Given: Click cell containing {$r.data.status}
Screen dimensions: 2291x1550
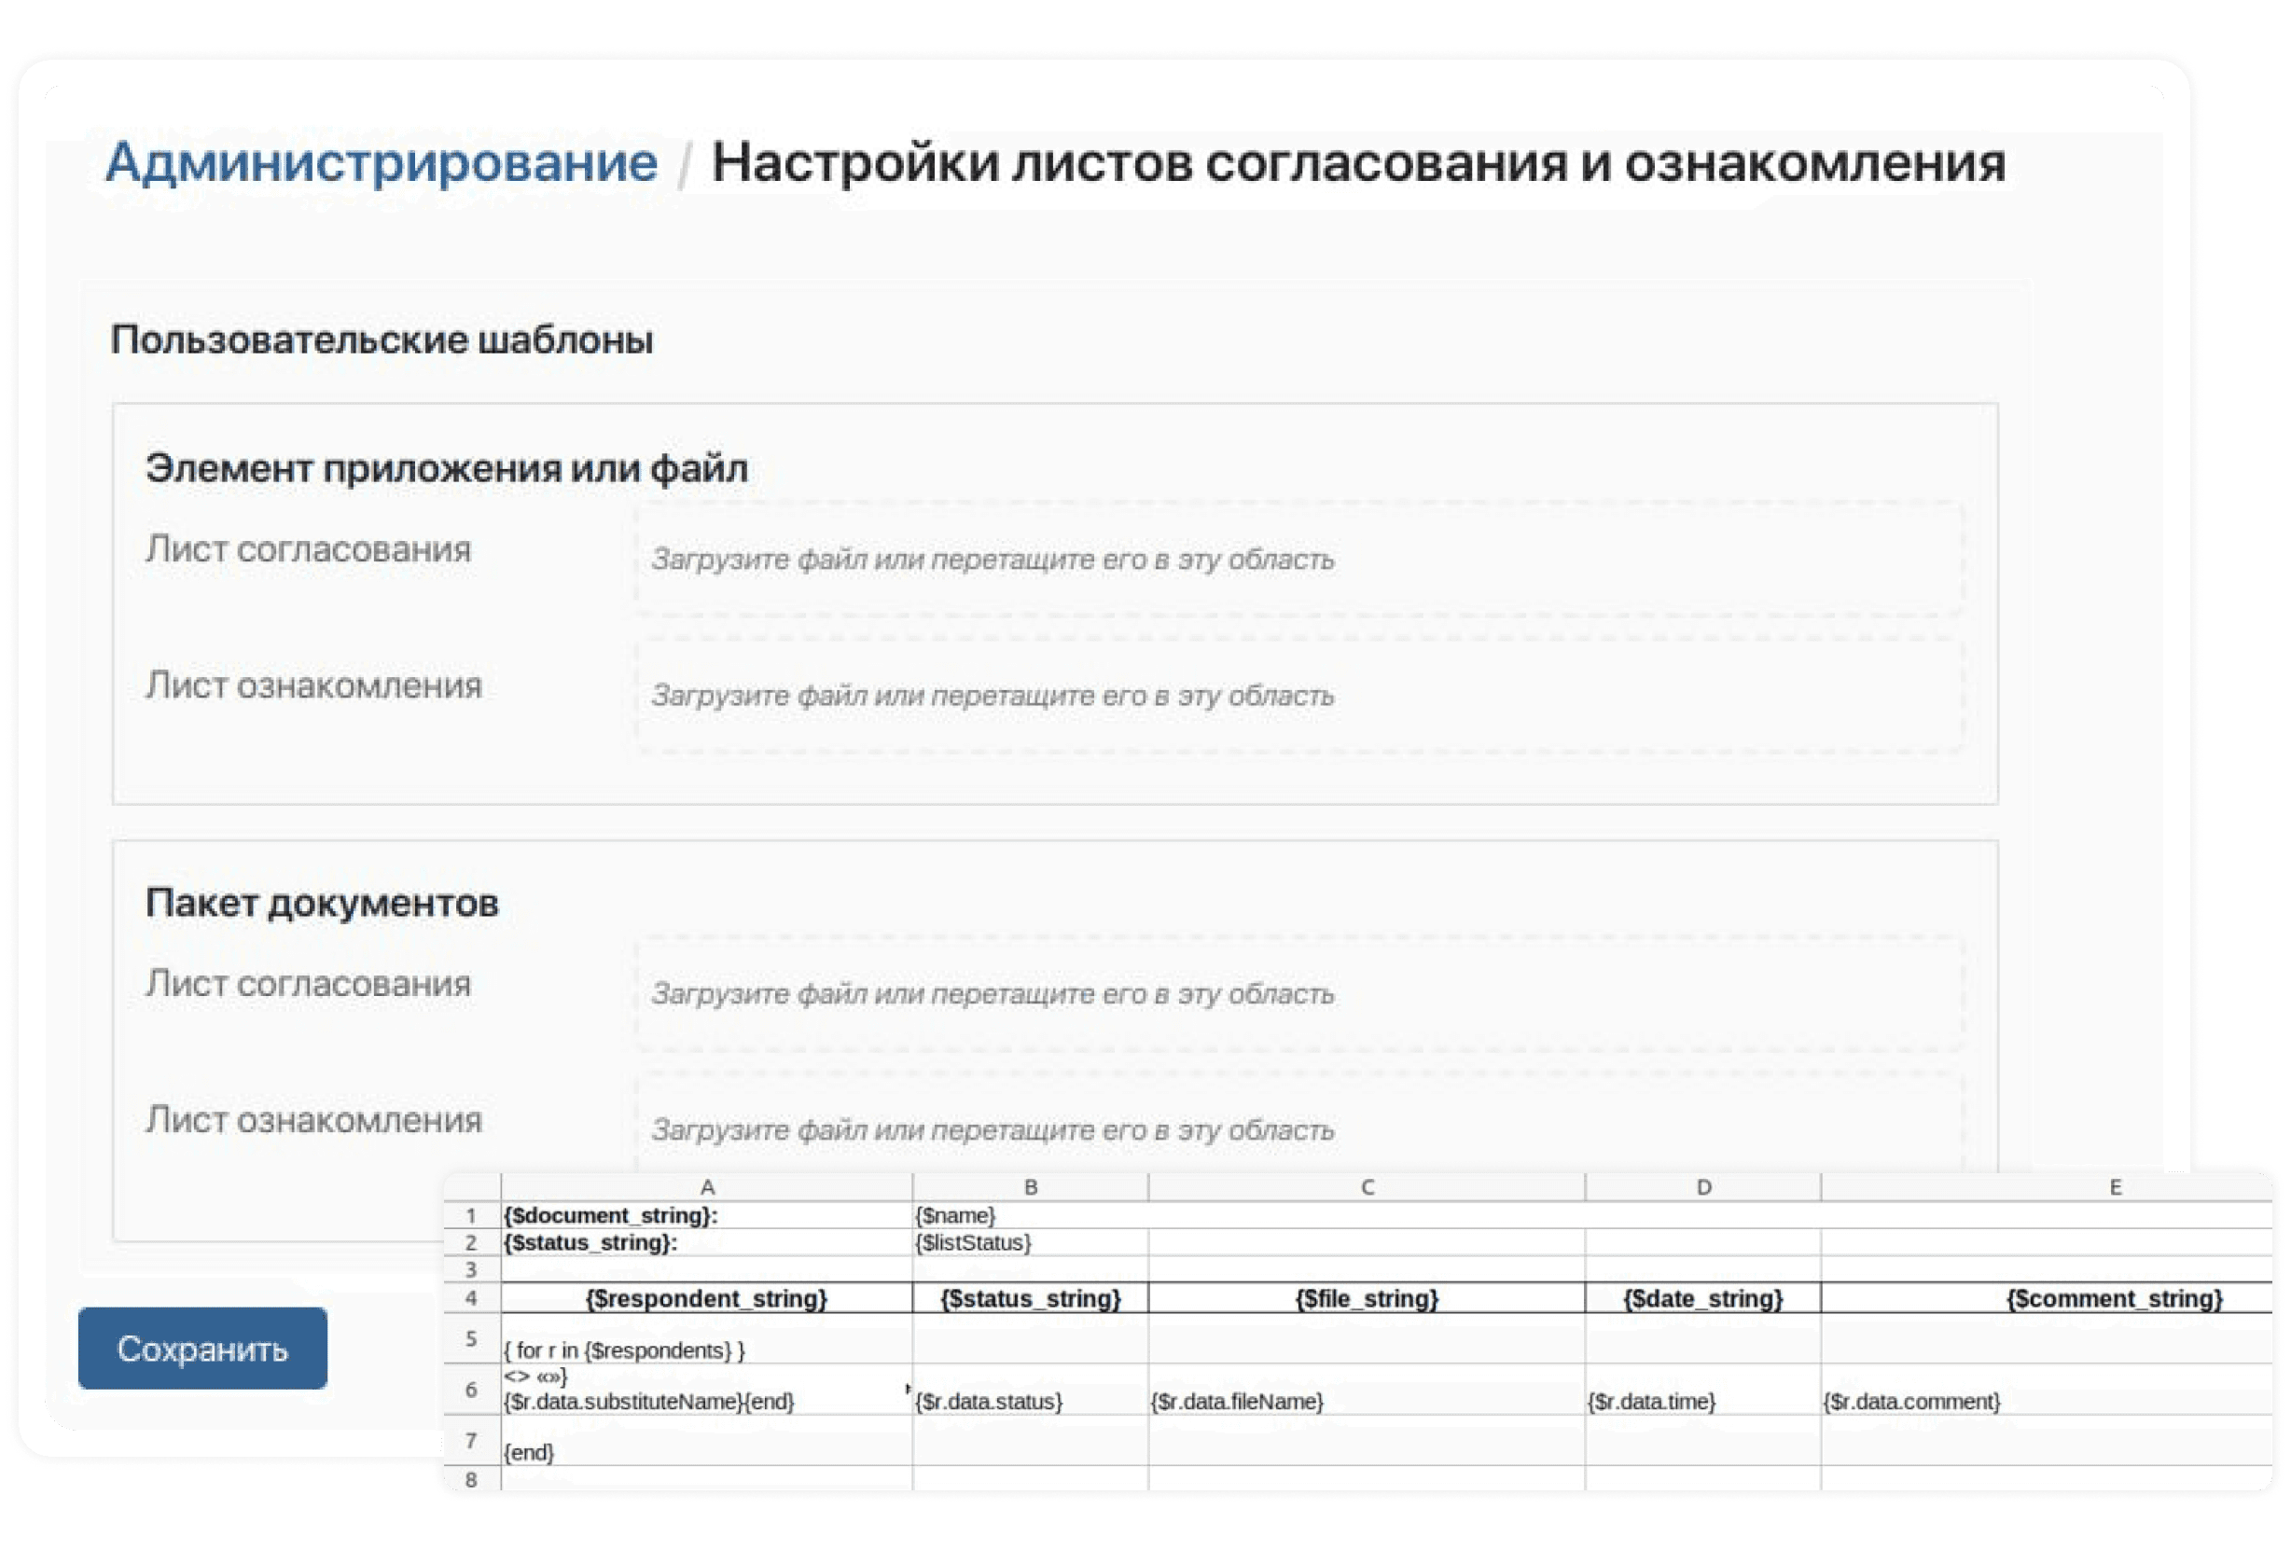Looking at the screenshot, I should (1030, 1390).
